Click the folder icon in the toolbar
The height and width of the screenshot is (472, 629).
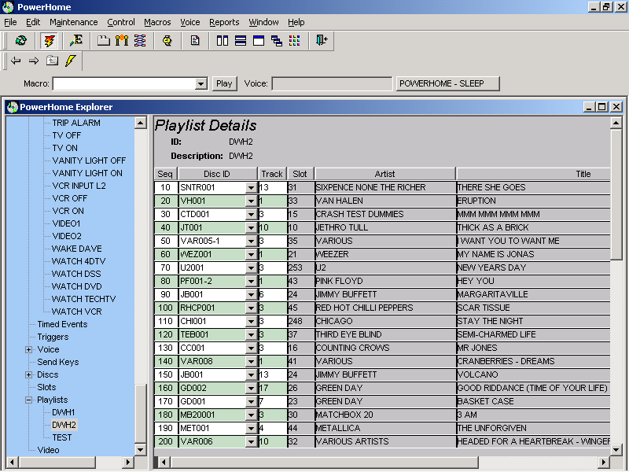coord(104,41)
